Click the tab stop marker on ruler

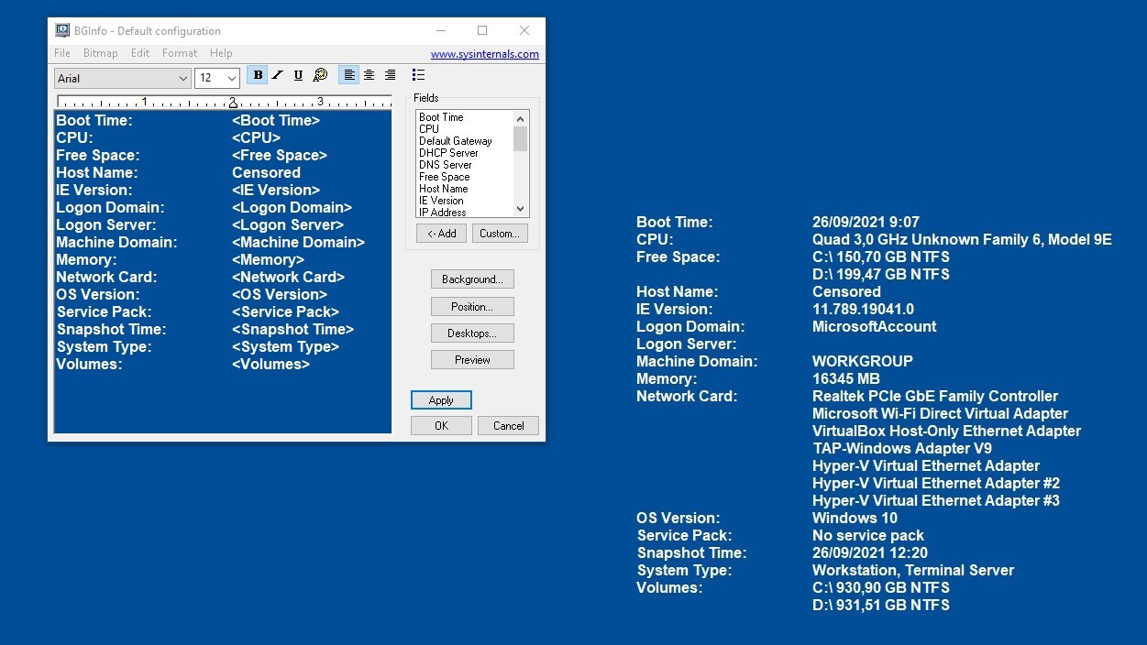pos(233,104)
